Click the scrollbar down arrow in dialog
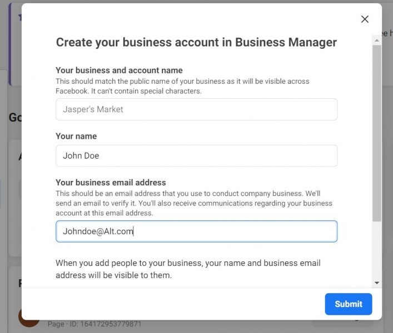 [377, 282]
